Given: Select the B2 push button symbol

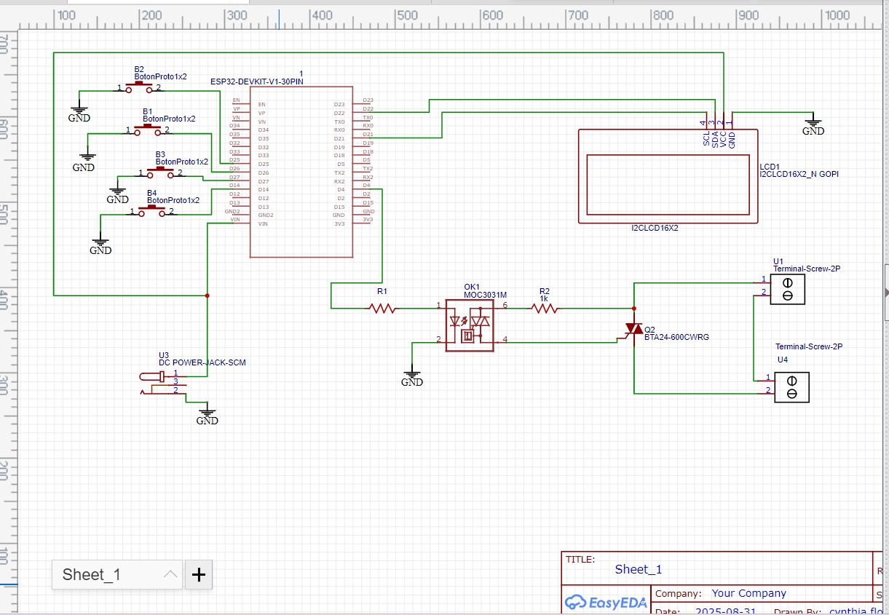Looking at the screenshot, I should coord(138,87).
